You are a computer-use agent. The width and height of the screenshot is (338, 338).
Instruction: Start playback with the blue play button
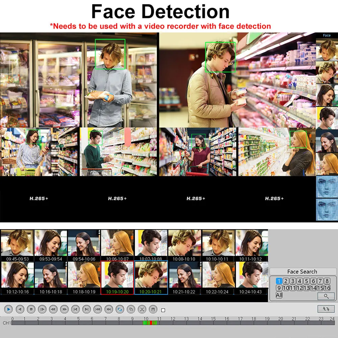point(8,309)
